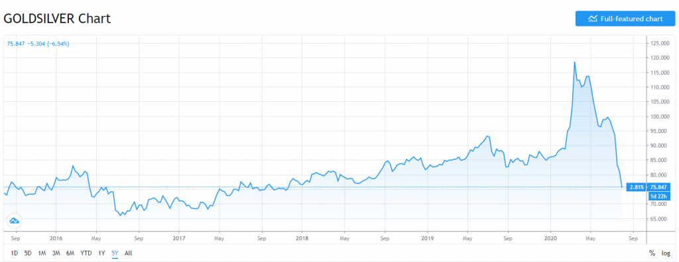This screenshot has width=679, height=262.
Task: Click the GOLDSILVER Chart title
Action: tap(57, 19)
